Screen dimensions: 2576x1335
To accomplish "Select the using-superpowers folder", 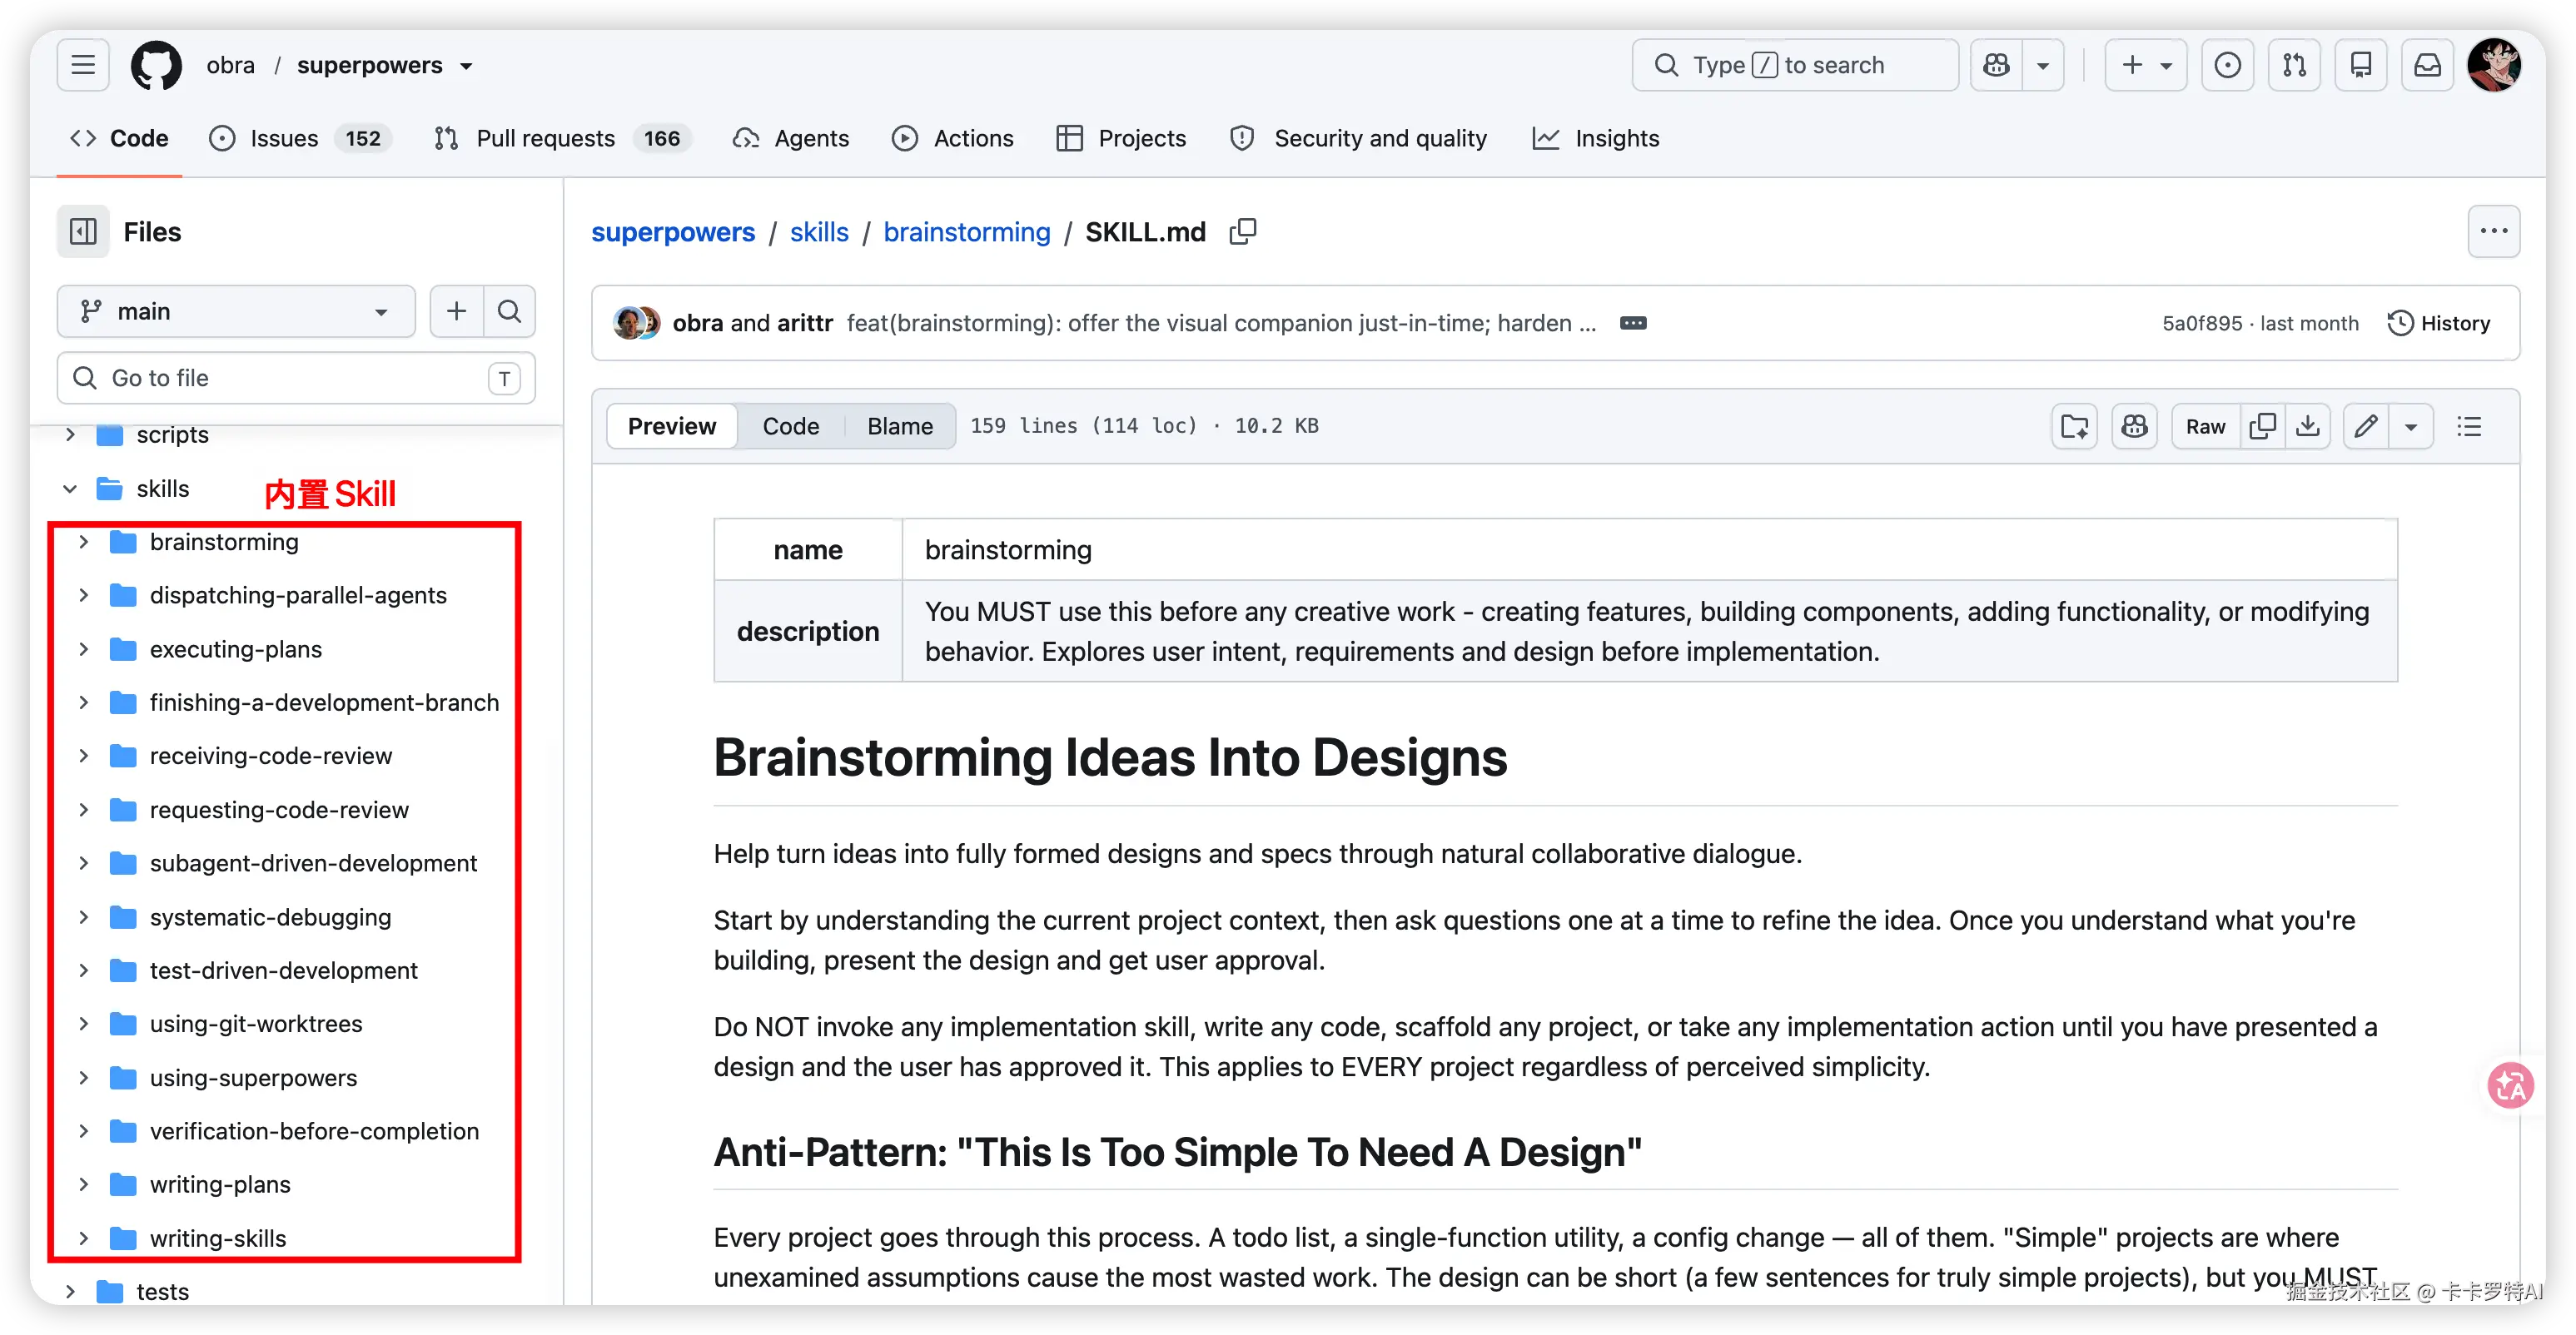I will (253, 1078).
